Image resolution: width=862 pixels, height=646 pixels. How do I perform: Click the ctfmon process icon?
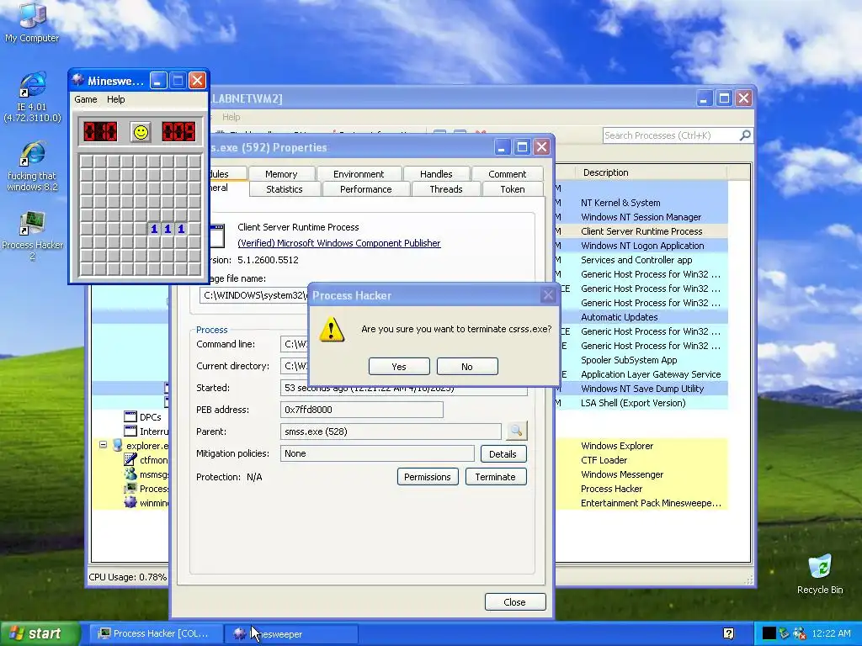(x=130, y=460)
